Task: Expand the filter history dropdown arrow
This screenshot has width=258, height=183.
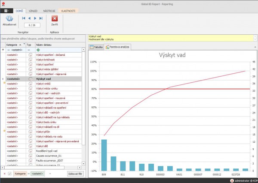Action: click(x=49, y=173)
